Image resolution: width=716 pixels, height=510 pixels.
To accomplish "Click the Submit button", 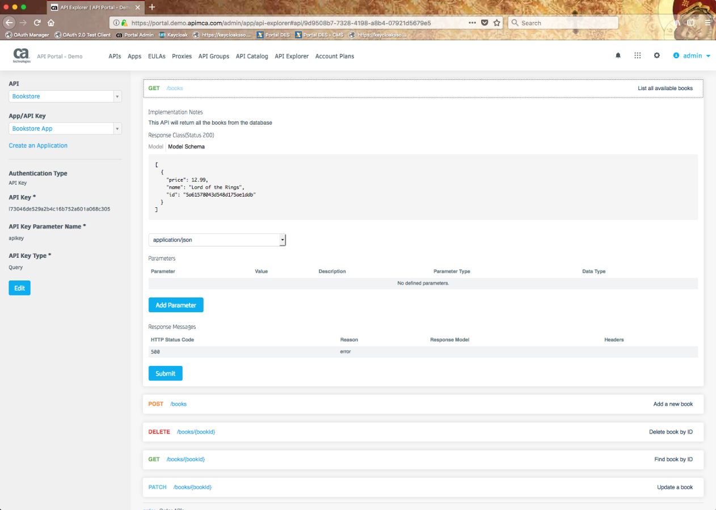I will pos(166,373).
